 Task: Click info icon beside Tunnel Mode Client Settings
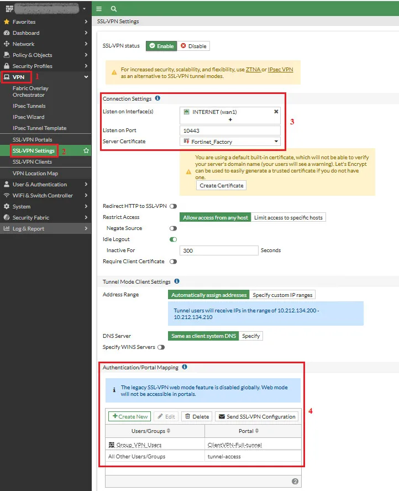[177, 281]
